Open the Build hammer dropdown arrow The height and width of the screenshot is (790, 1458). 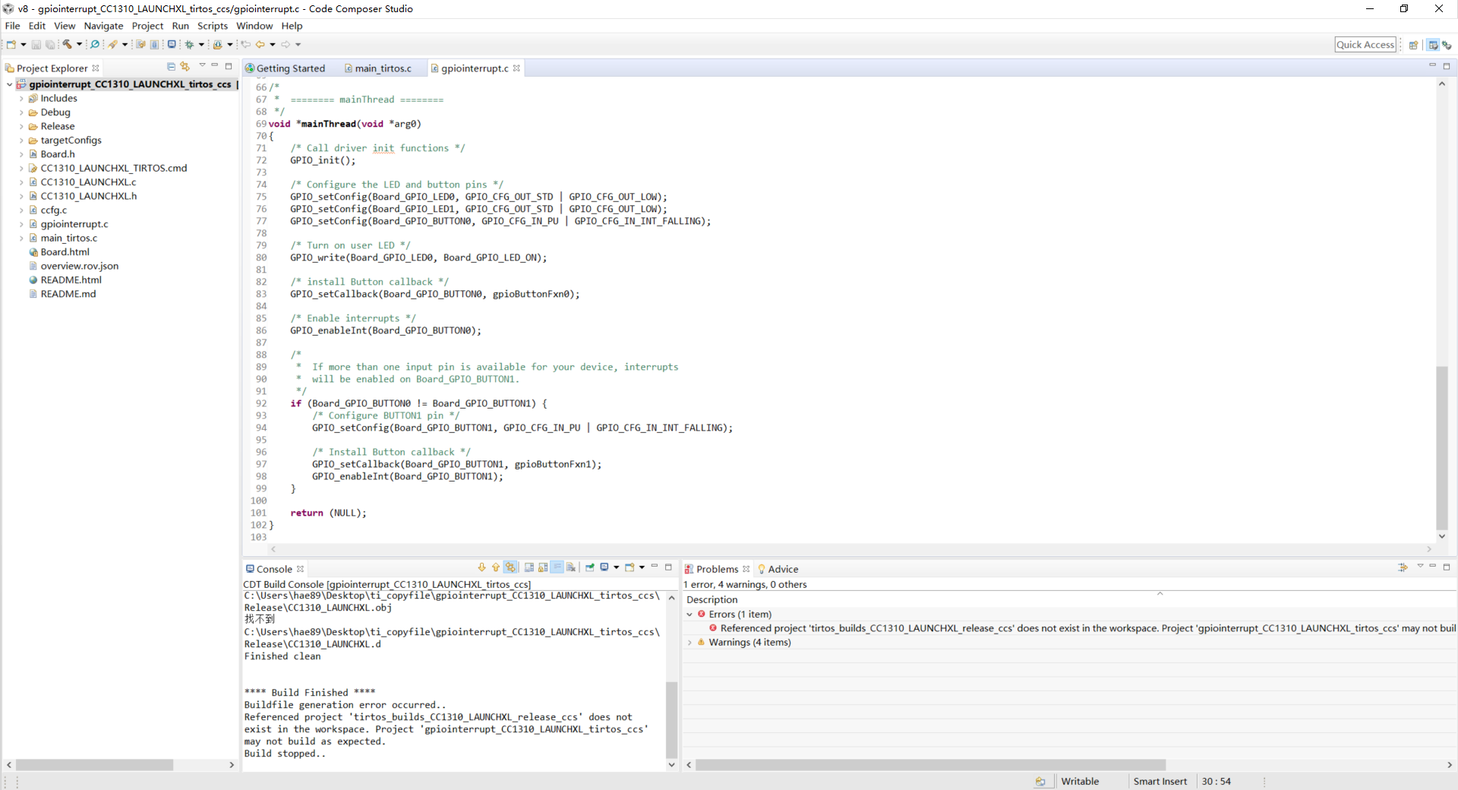(x=79, y=45)
